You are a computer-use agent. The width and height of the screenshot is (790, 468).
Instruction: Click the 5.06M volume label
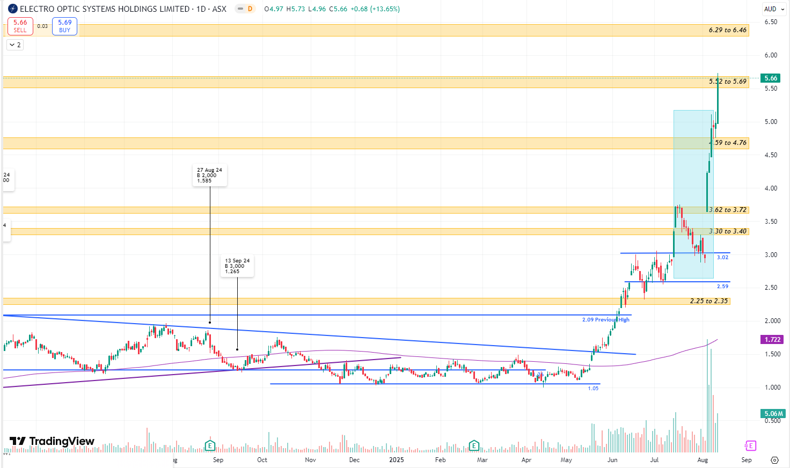click(x=773, y=414)
